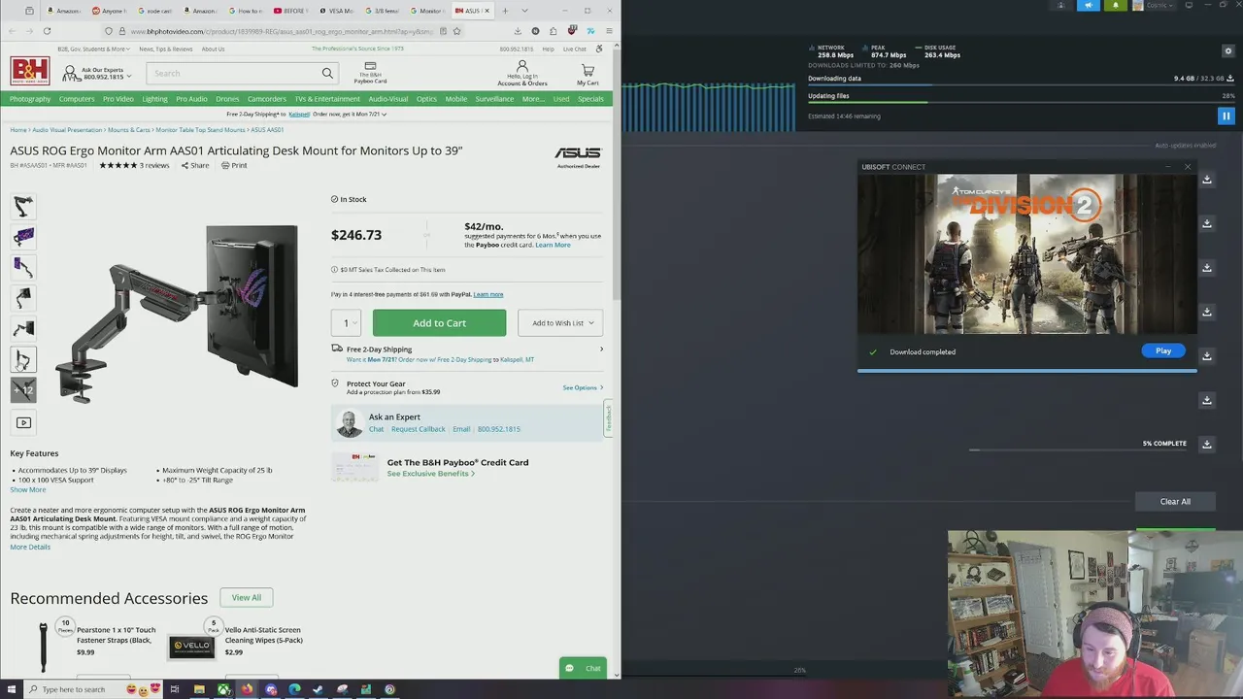Open the Firefox hamburger menu
This screenshot has width=1243, height=699.
click(x=609, y=31)
